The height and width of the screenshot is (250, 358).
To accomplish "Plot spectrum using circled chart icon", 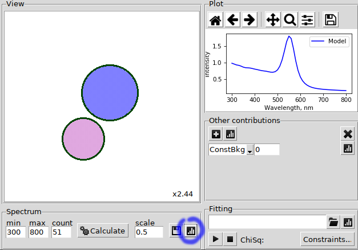I will coord(191,231).
